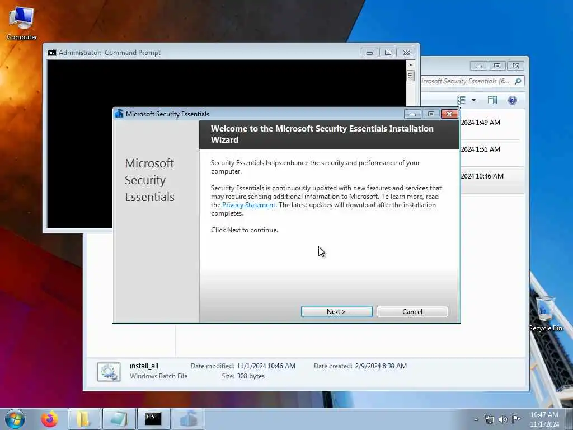Click the install_all file name in details pane

pos(144,366)
